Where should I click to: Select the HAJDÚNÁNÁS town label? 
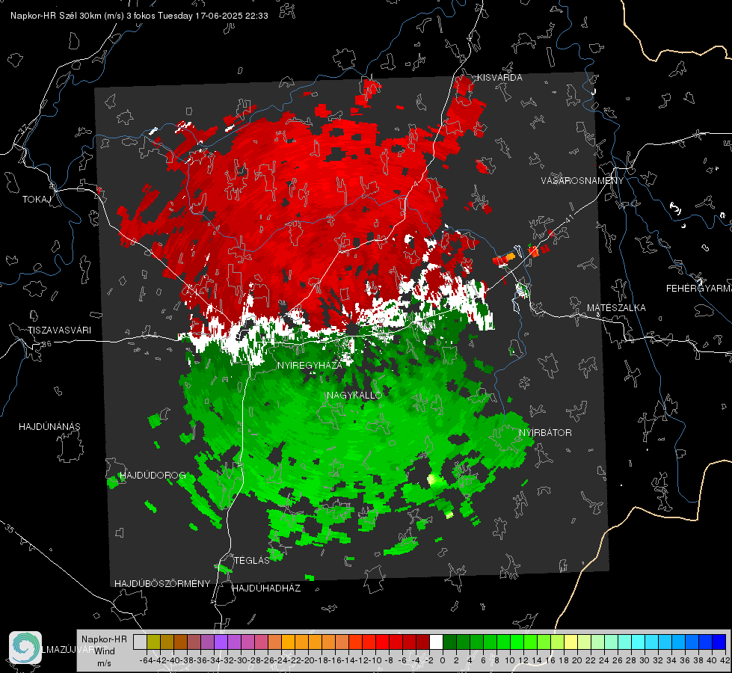point(49,427)
